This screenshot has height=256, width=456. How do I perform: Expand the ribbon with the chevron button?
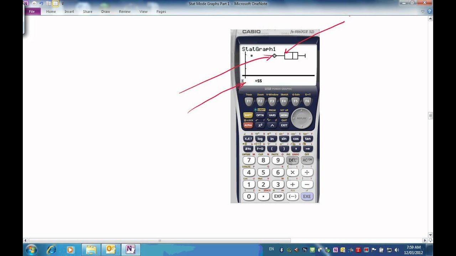[x=423, y=11]
